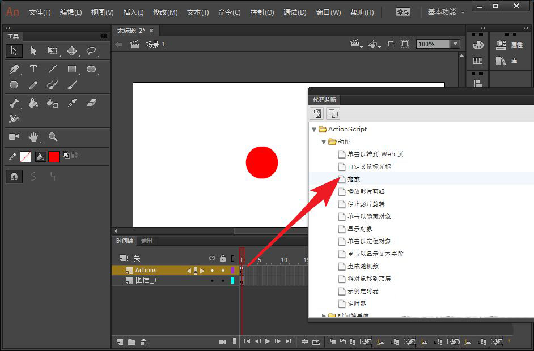Viewport: 534px width, 351px height.
Task: Toggle visibility of all layers eye icon
Action: (x=212, y=259)
